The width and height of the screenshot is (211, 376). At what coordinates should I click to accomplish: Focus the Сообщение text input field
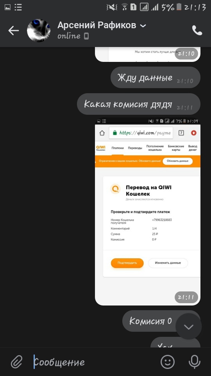(96, 362)
